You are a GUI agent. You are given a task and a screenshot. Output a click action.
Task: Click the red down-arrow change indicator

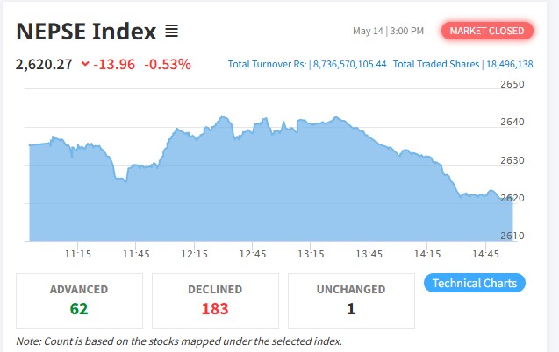pos(85,64)
